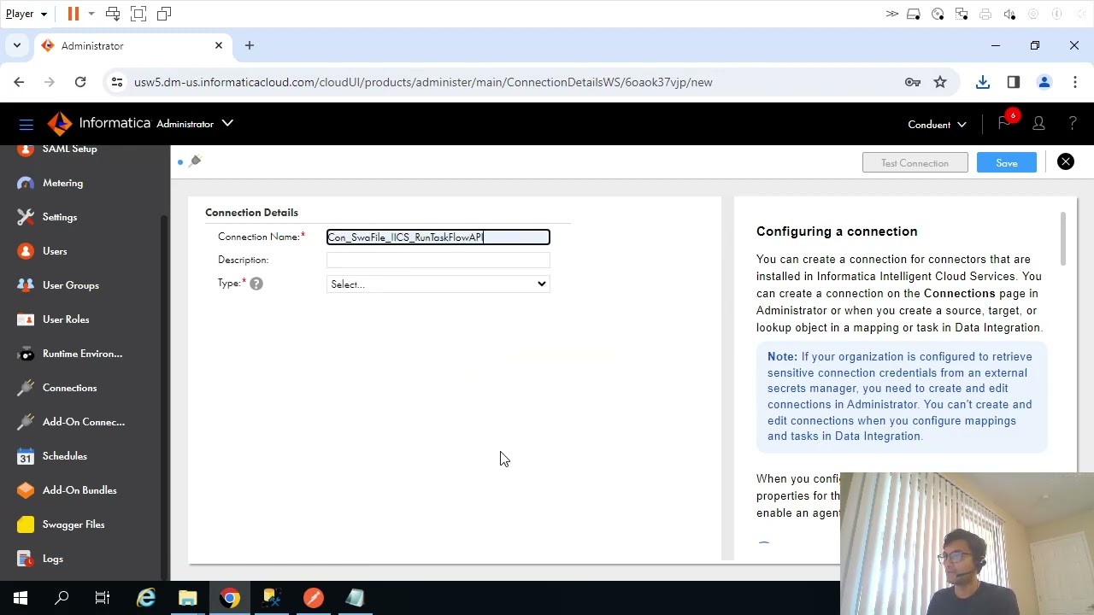Open a new browser tab
Screen dimensions: 1094x615
pos(250,45)
